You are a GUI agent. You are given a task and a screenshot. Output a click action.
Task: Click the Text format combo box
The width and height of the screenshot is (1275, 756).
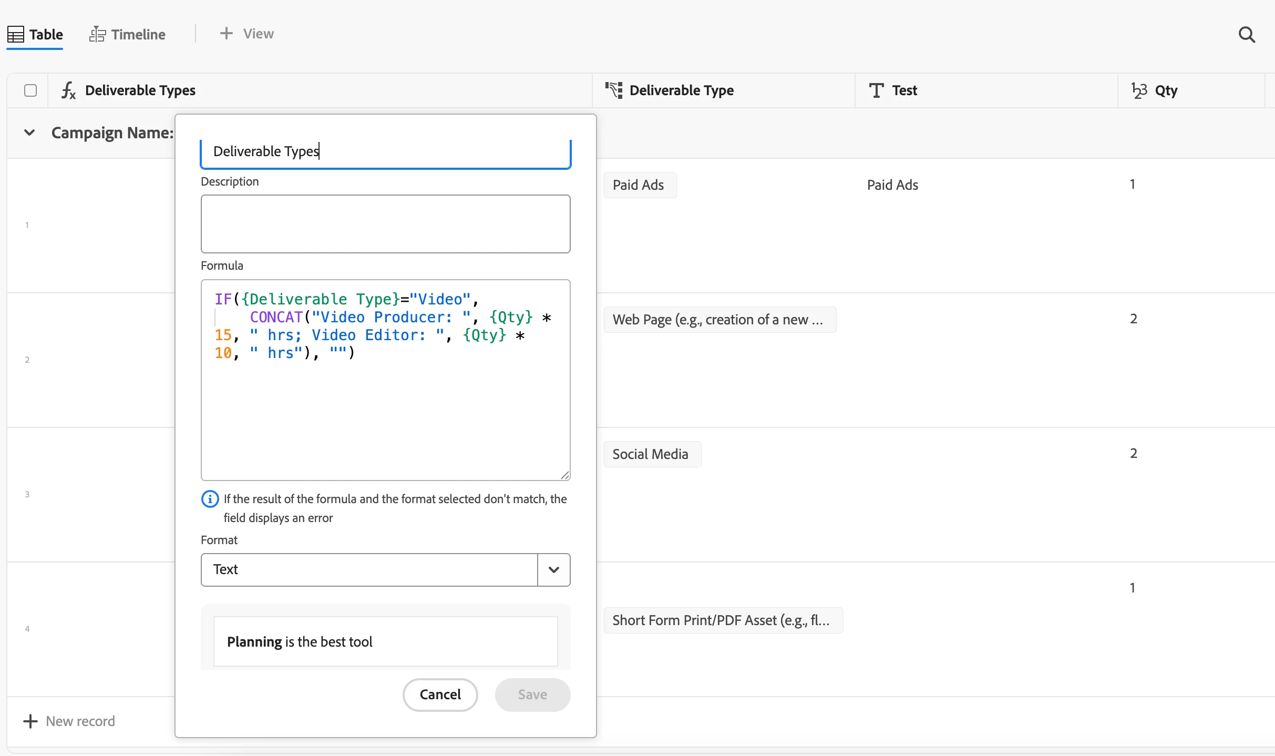(x=369, y=569)
